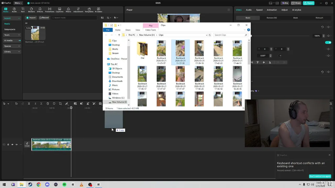The height and width of the screenshot is (188, 335).
Task: Click the track lock icon
Action: [8, 144]
